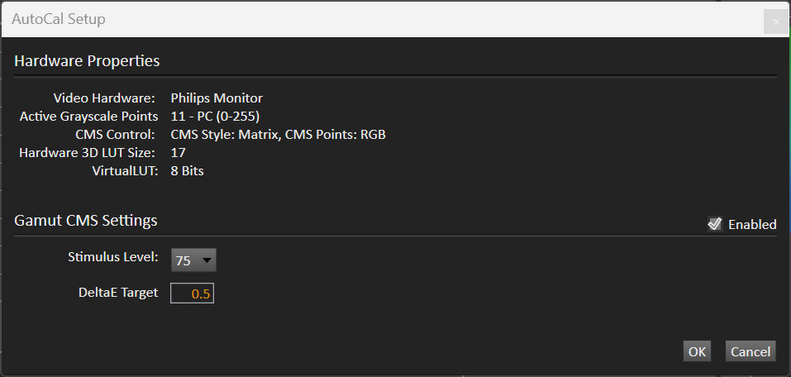Click the DeltaE Target label
The width and height of the screenshot is (791, 377).
point(118,292)
